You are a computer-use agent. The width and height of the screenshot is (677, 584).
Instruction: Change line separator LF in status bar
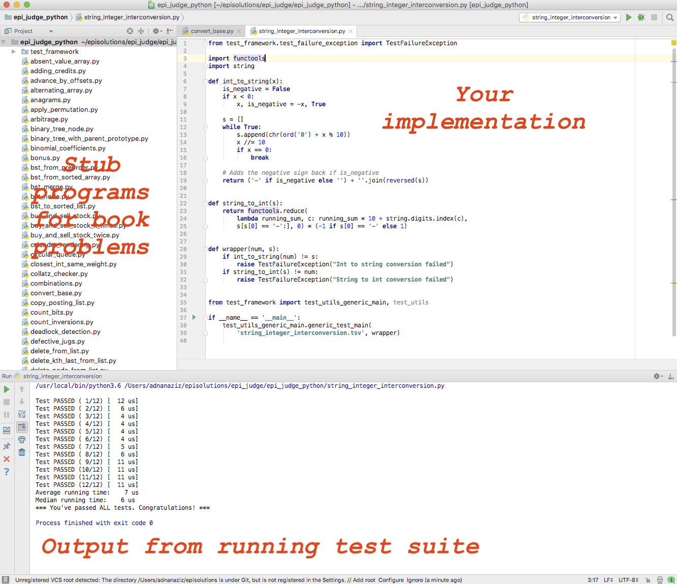(608, 580)
